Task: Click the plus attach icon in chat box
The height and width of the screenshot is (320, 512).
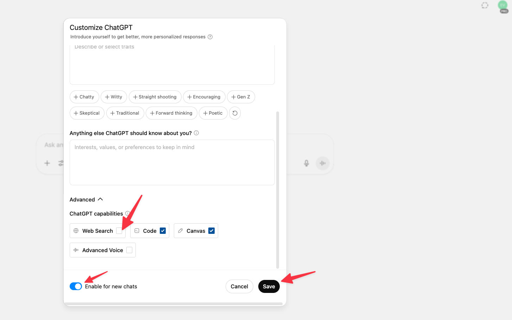Action: [47, 163]
